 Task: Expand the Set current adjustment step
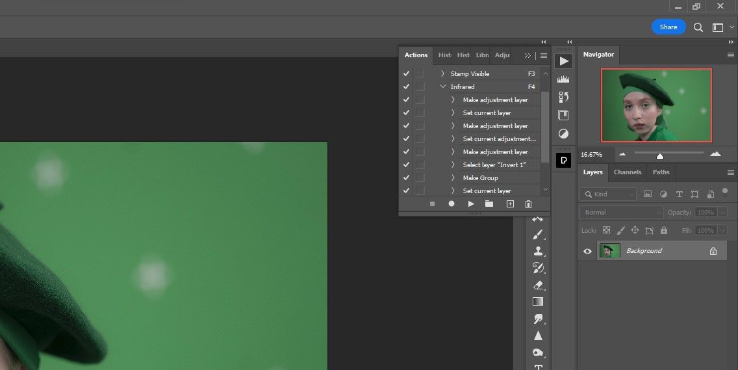coord(453,139)
